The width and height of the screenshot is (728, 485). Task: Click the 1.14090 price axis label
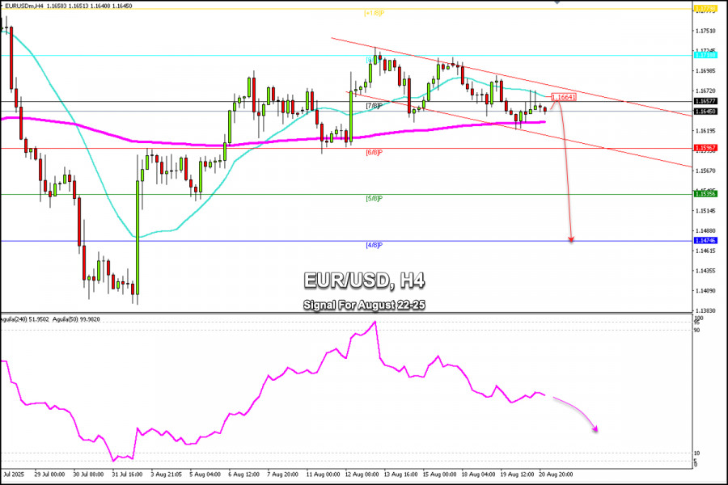705,291
